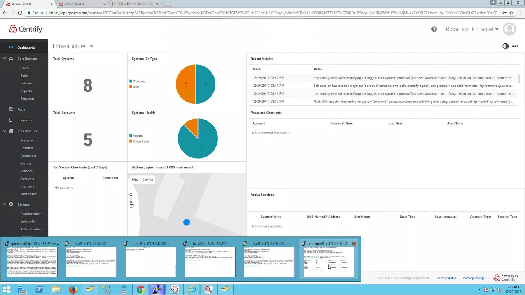Open the three-dot more options menu

pos(515,46)
